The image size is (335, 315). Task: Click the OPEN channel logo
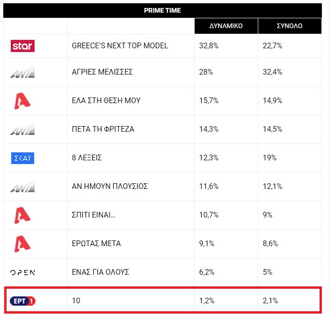[x=22, y=272]
